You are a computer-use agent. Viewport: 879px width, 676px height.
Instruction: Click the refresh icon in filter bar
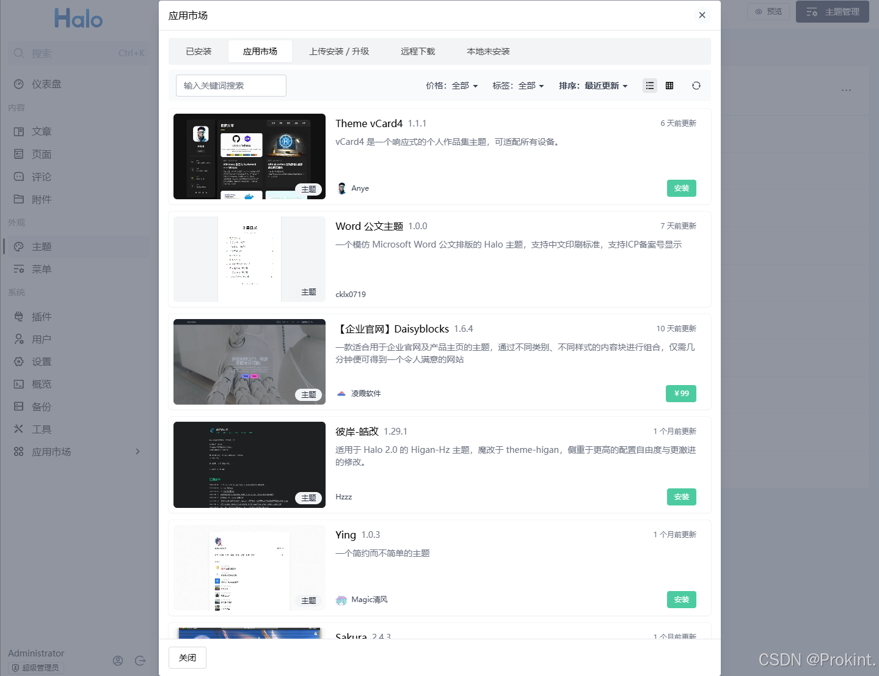coord(696,86)
